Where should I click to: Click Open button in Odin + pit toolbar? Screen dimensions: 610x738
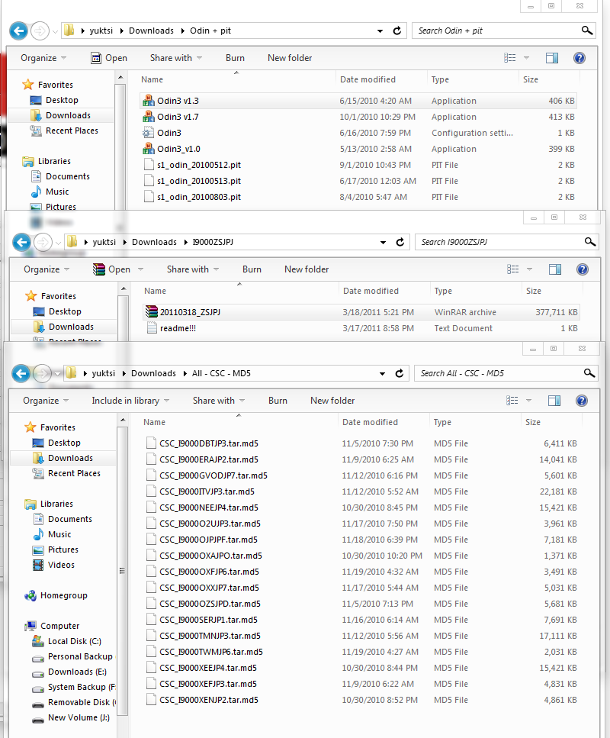[109, 58]
